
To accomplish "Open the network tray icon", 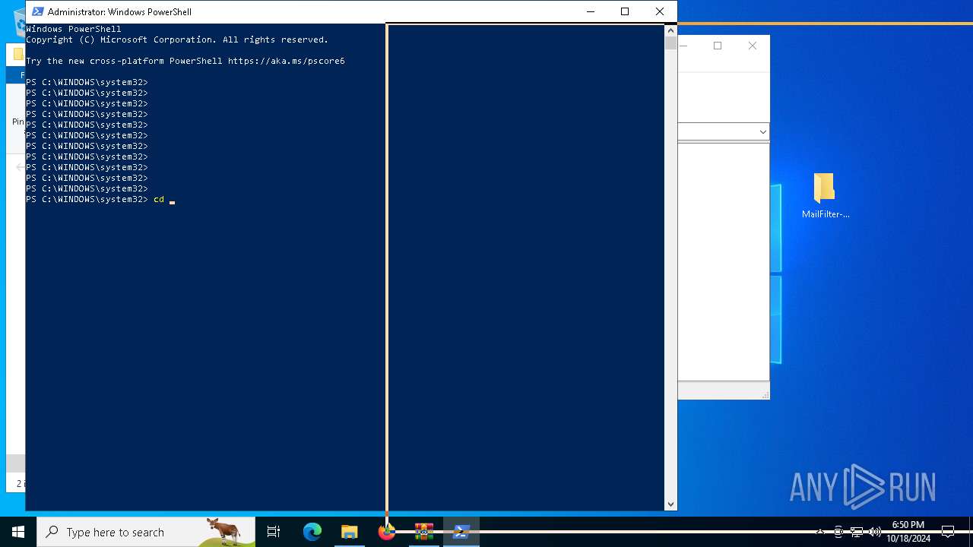I will pos(857,532).
